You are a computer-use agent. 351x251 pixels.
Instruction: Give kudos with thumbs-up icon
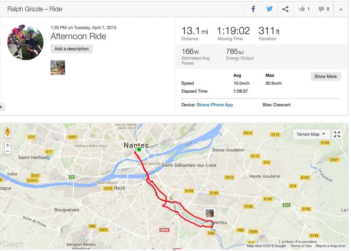(302, 9)
